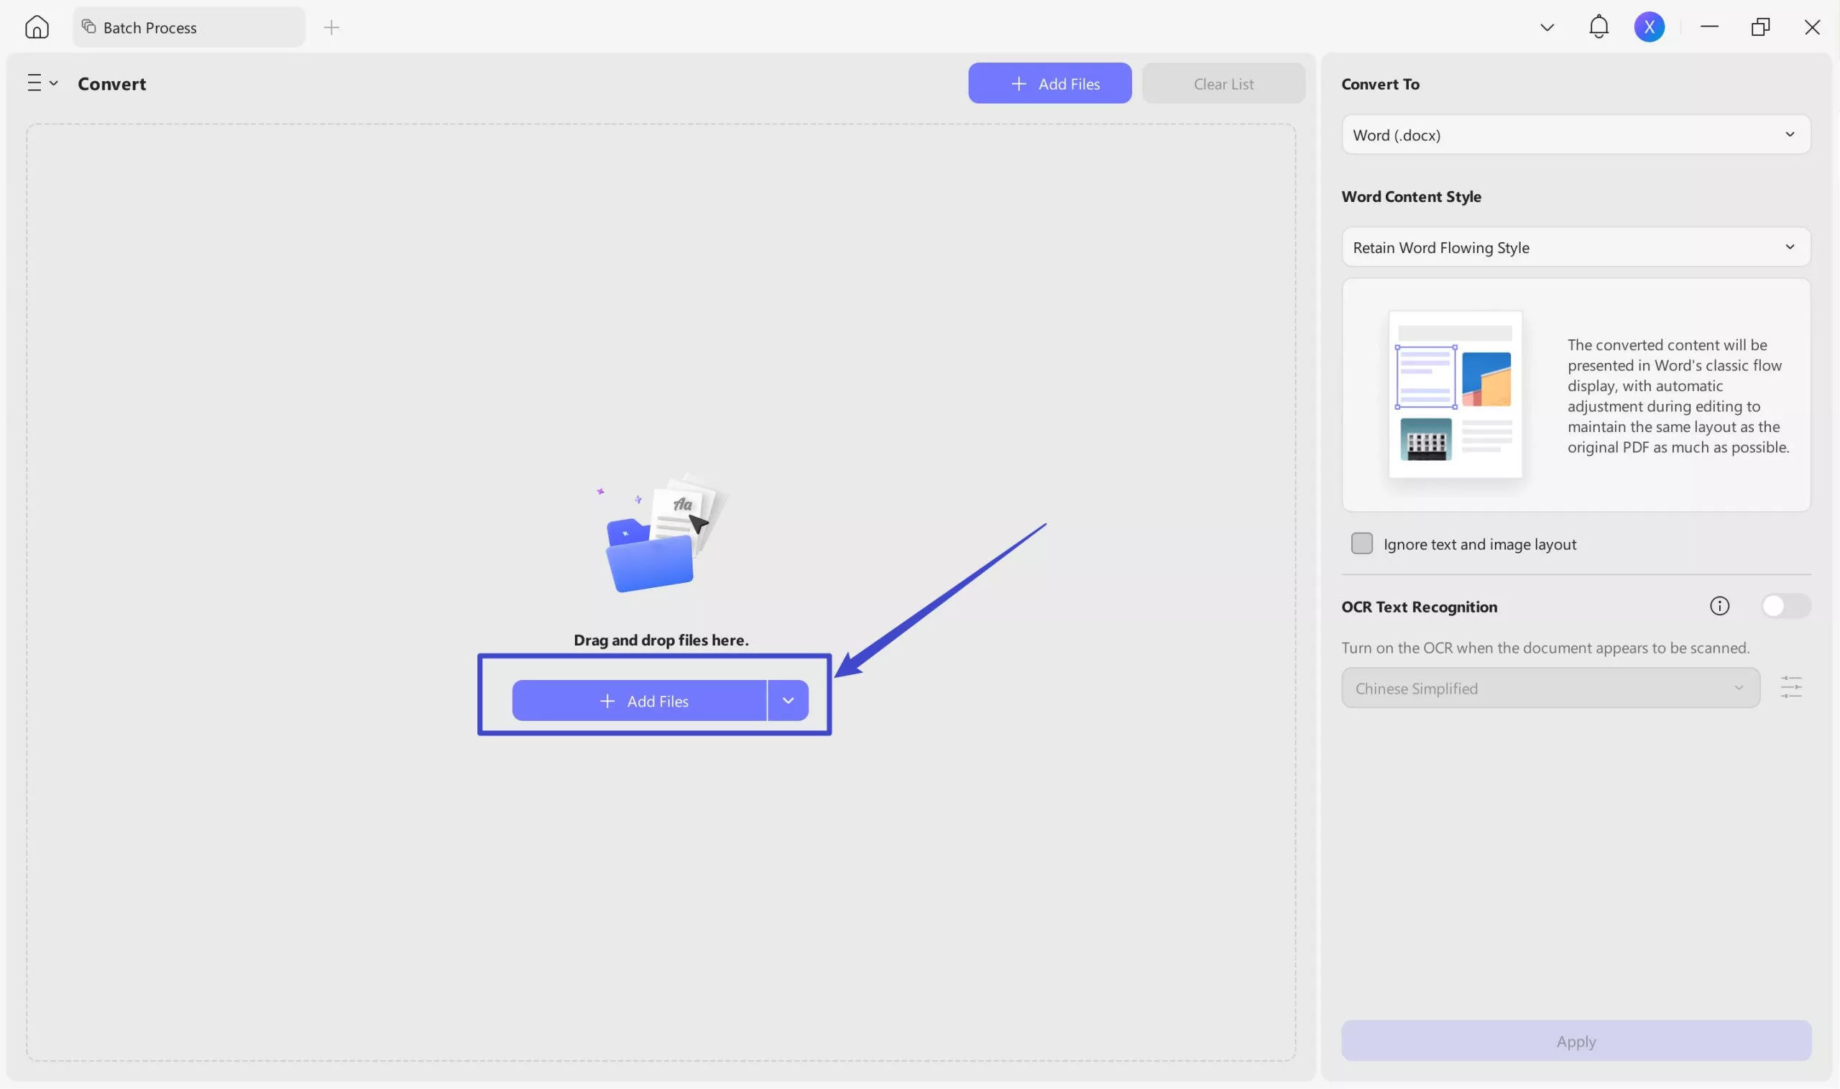Screen dimensions: 1840x1089
Task: Click the OCR Text Recognition info icon
Action: (1720, 605)
